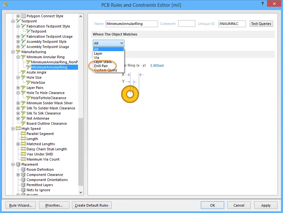Screen dimensions: 283x213
Task: Click the Hole Size rule icon
Action: (x=23, y=77)
